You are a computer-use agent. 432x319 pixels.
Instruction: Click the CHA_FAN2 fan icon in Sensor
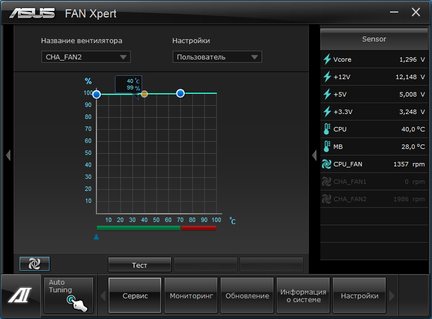[x=327, y=199]
